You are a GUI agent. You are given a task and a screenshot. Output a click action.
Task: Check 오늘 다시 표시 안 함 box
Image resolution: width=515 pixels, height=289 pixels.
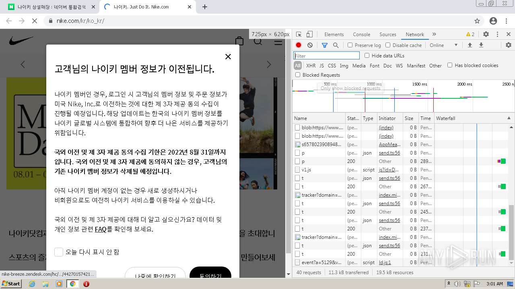point(59,252)
